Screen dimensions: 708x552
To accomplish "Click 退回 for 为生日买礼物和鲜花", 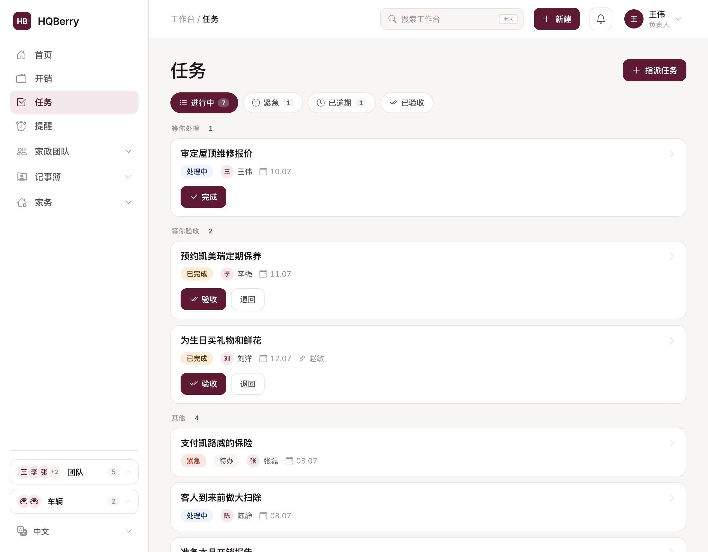I will pos(248,384).
